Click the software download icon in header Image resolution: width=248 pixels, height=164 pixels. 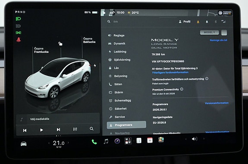(x=198, y=22)
